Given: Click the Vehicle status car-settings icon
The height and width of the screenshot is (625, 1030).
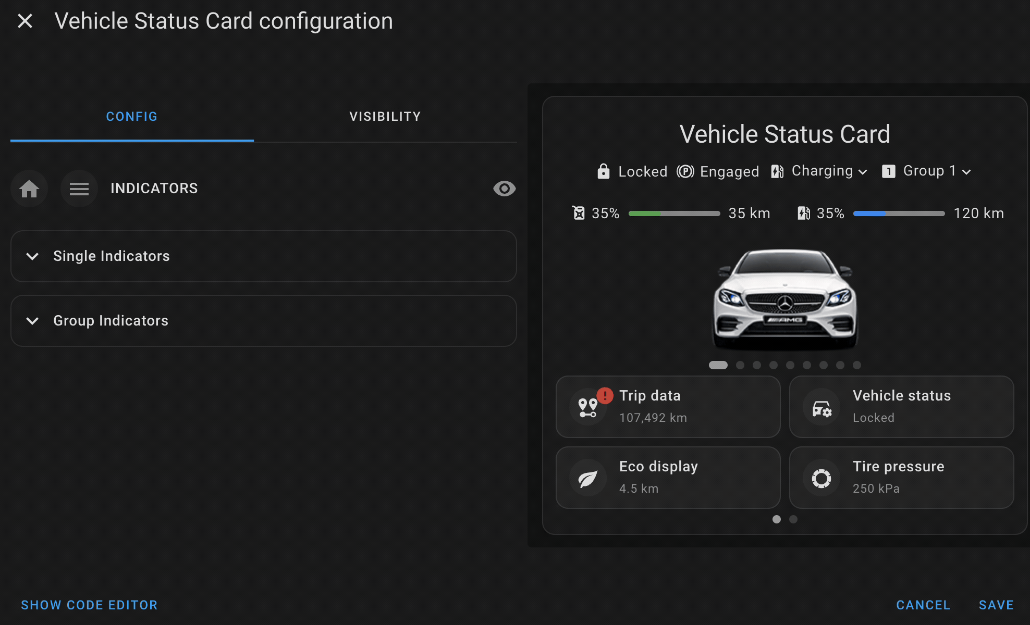Looking at the screenshot, I should tap(822, 407).
